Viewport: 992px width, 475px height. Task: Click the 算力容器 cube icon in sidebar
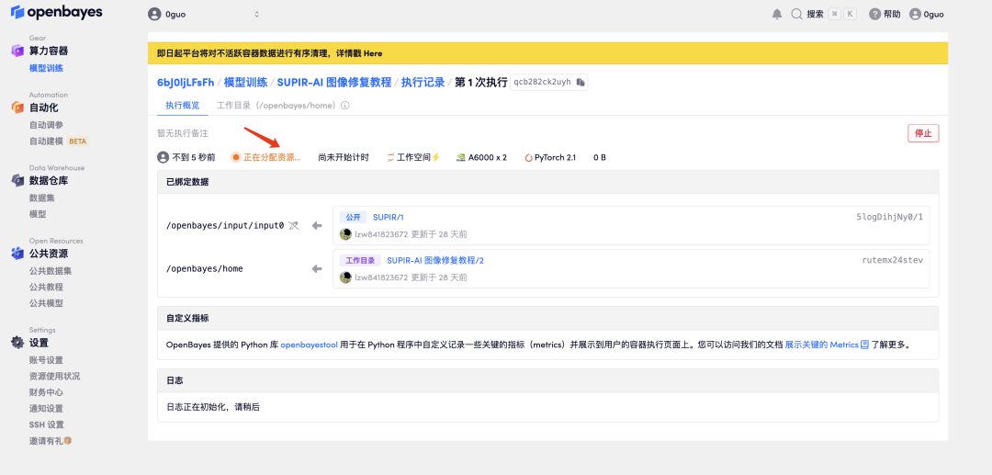pyautogui.click(x=17, y=51)
